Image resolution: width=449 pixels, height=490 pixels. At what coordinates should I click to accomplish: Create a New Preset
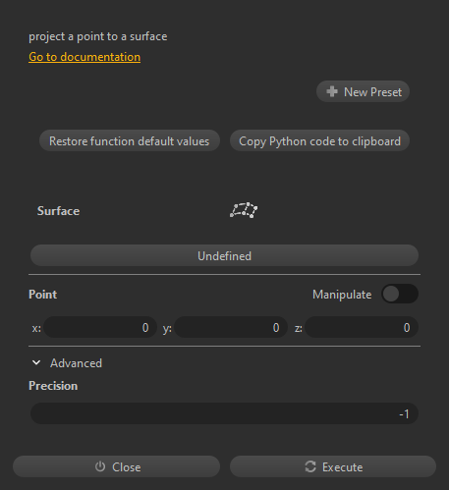click(x=363, y=91)
